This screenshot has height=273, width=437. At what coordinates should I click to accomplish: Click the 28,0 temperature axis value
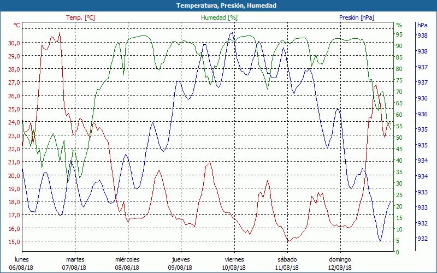15,69
